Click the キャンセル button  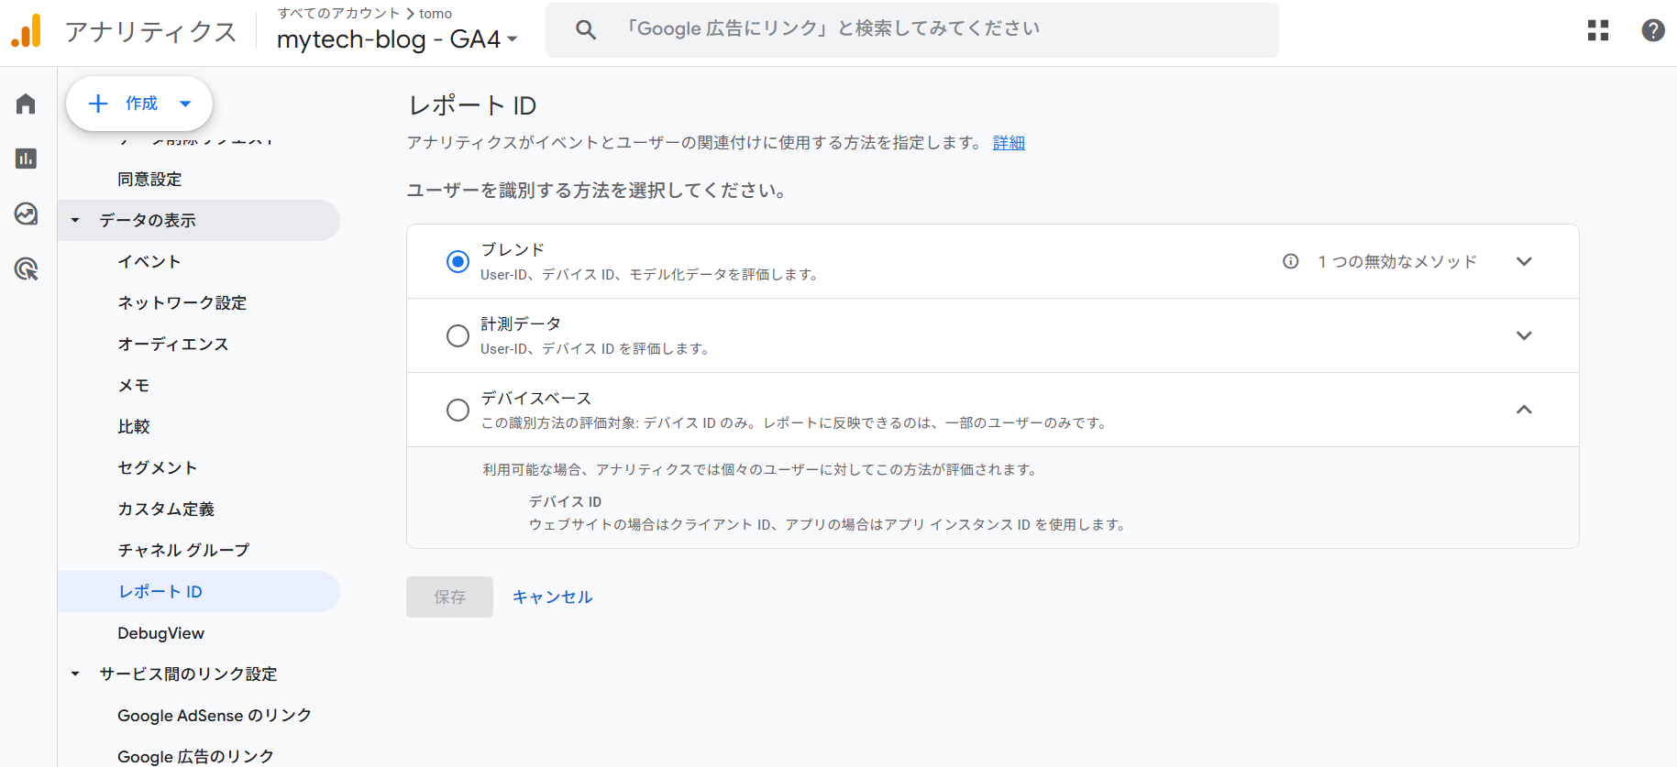tap(552, 597)
